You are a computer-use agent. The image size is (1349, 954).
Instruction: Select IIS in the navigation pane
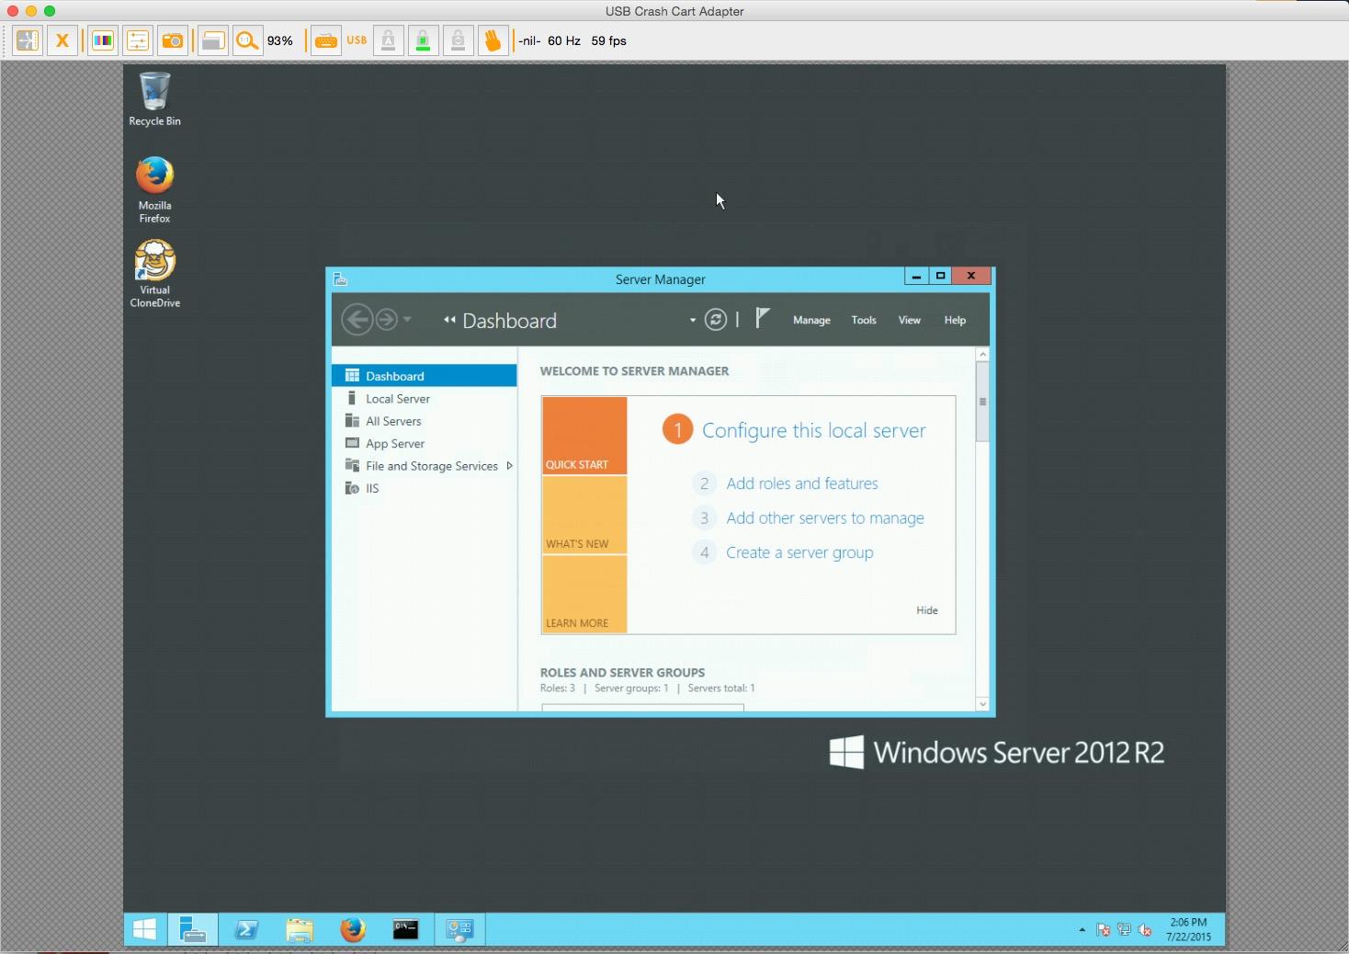(425, 488)
